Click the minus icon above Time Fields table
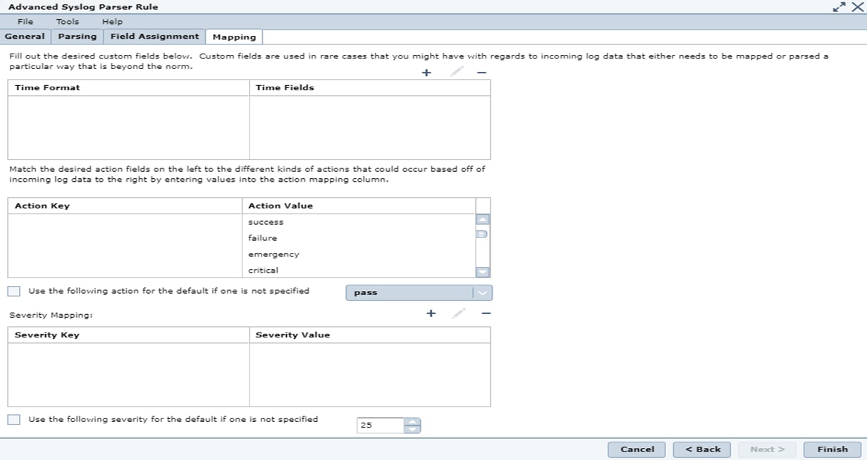867x460 pixels. (481, 73)
